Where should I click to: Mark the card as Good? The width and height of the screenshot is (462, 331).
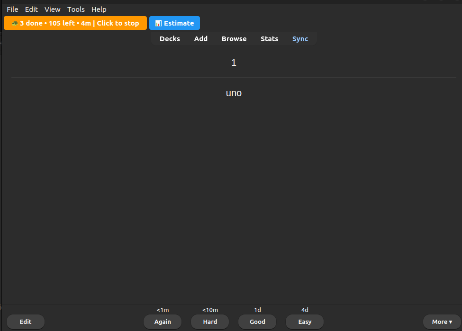tap(257, 322)
